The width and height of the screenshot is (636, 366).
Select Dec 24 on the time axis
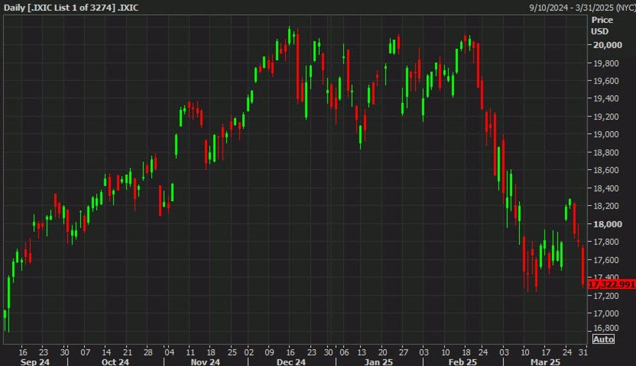coord(291,361)
